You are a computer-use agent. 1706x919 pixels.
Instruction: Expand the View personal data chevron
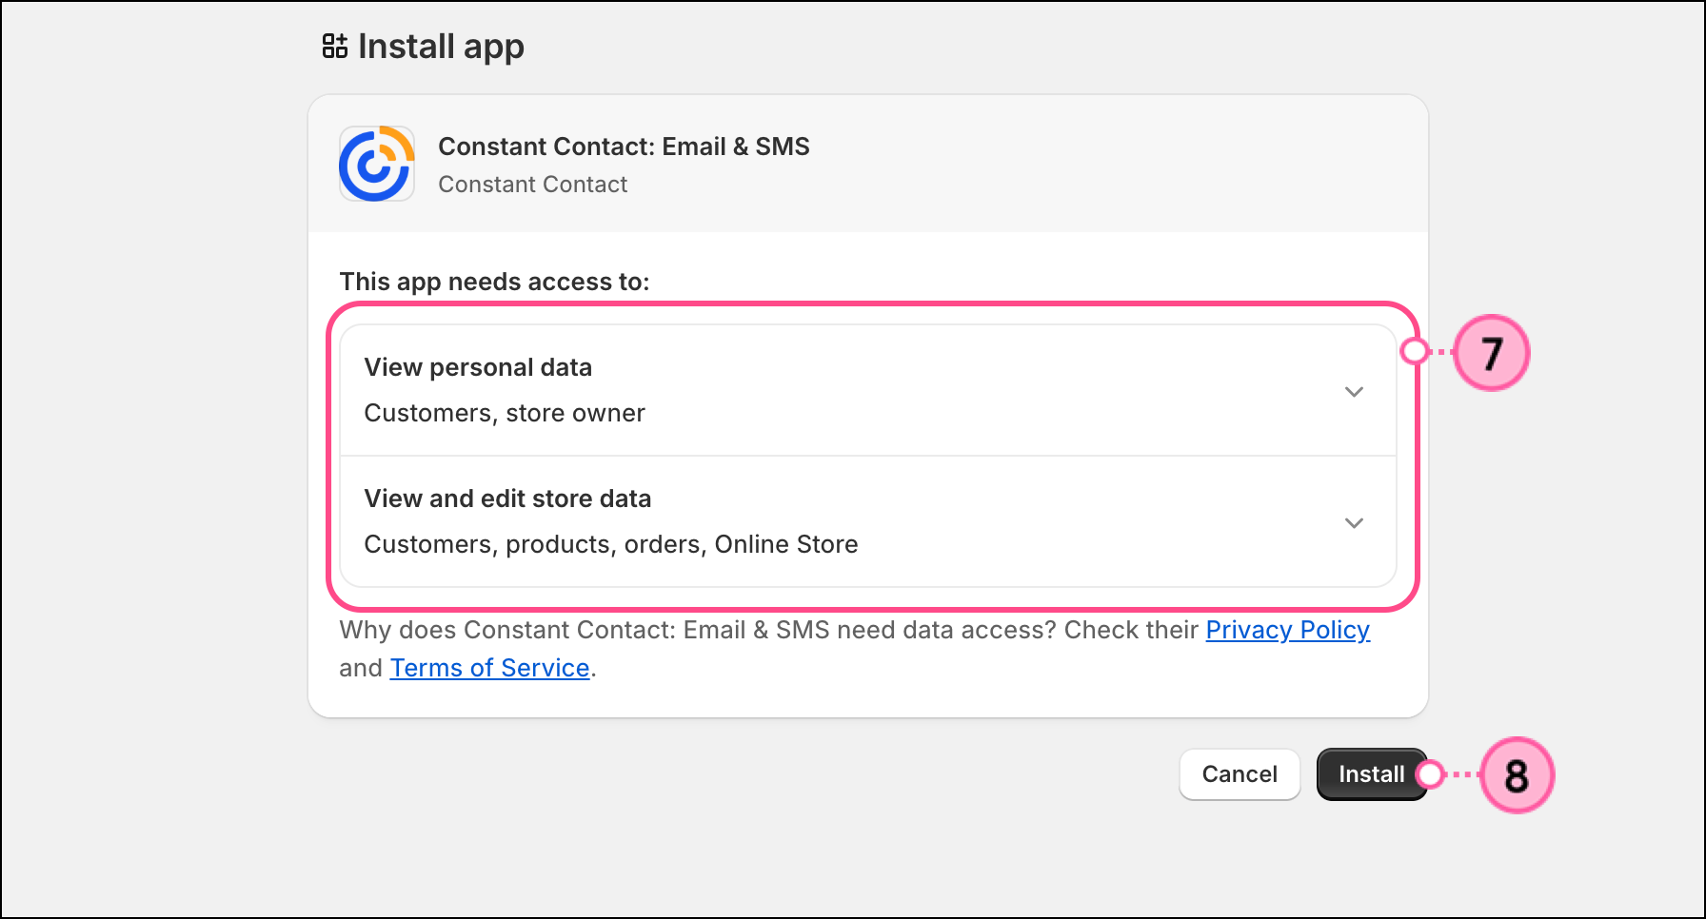(1354, 392)
